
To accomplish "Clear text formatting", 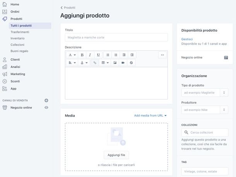I will (131, 63).
